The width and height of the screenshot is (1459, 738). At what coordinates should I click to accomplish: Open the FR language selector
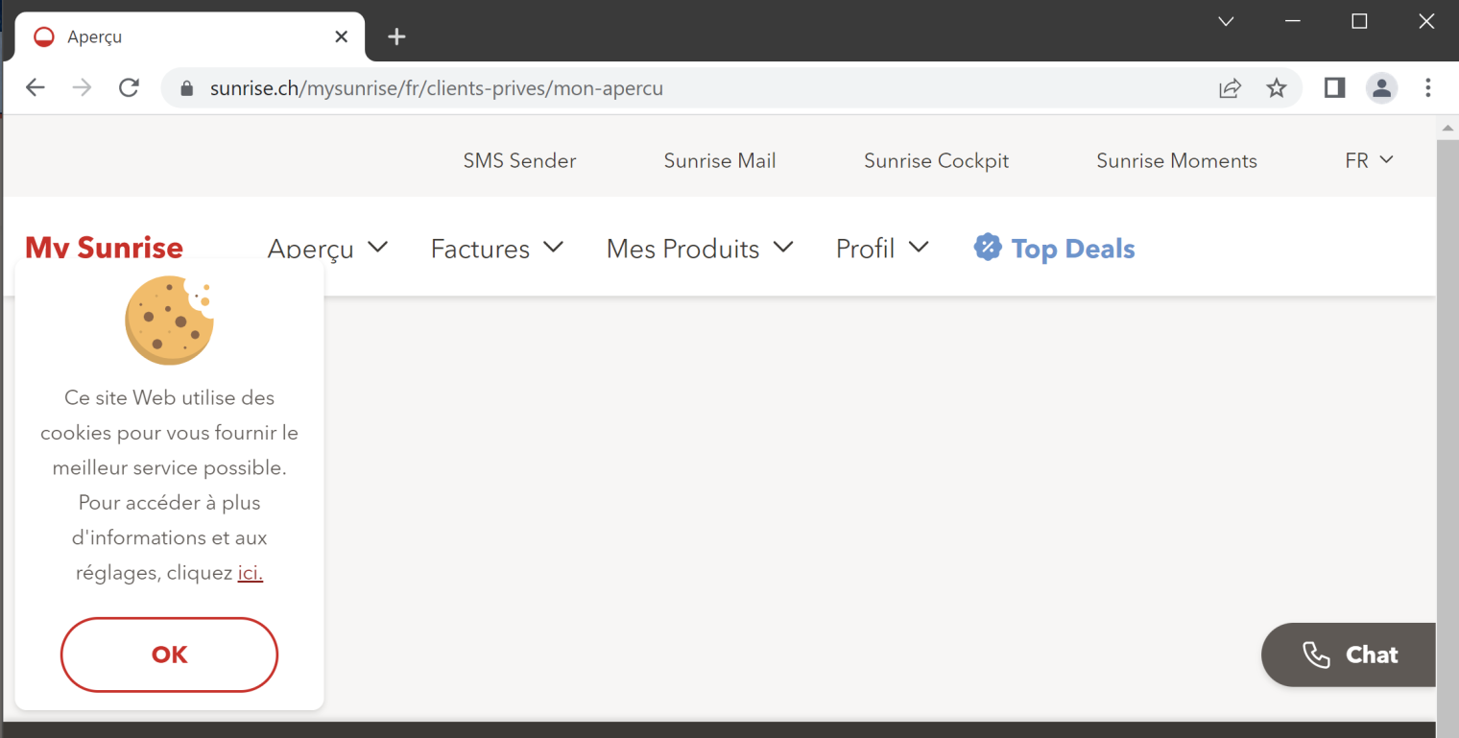point(1369,160)
